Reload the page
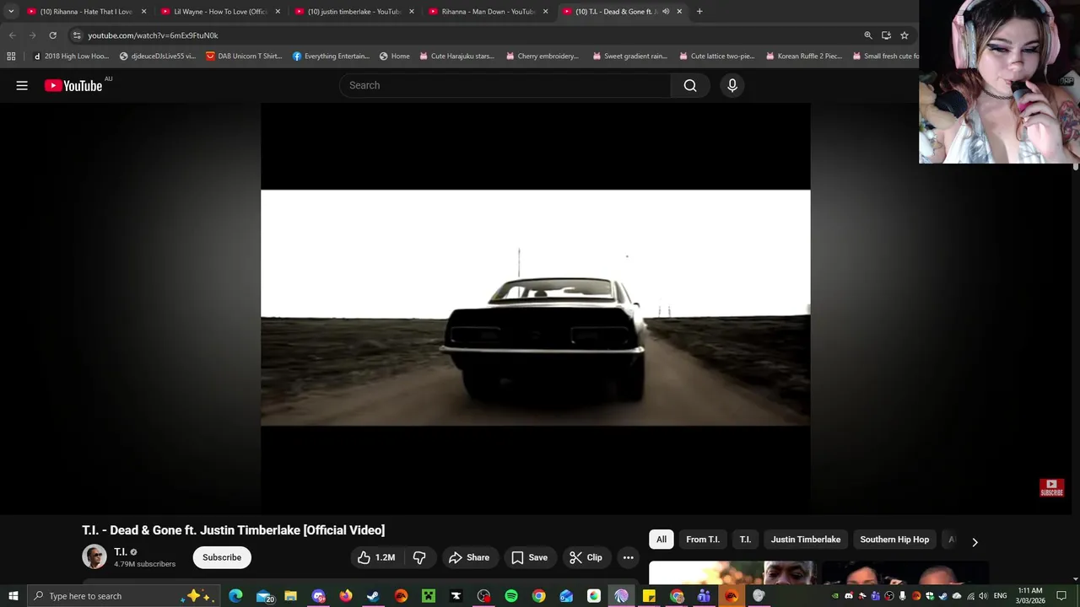The image size is (1080, 607). [52, 35]
